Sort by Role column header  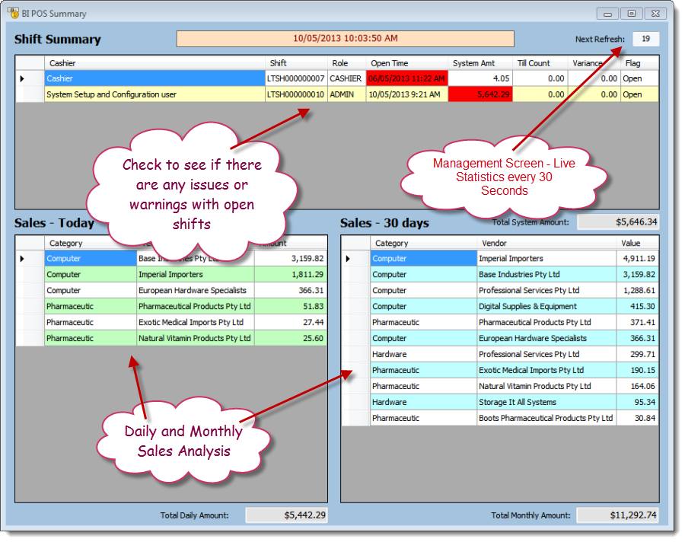click(x=346, y=63)
